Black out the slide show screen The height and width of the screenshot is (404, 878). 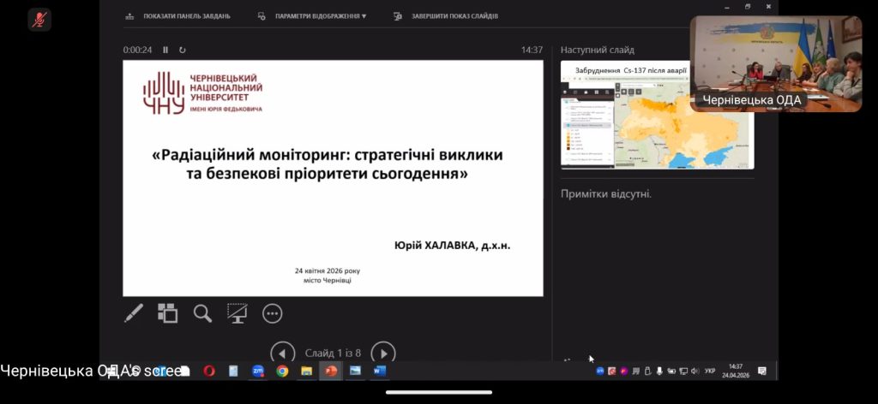pyautogui.click(x=238, y=313)
